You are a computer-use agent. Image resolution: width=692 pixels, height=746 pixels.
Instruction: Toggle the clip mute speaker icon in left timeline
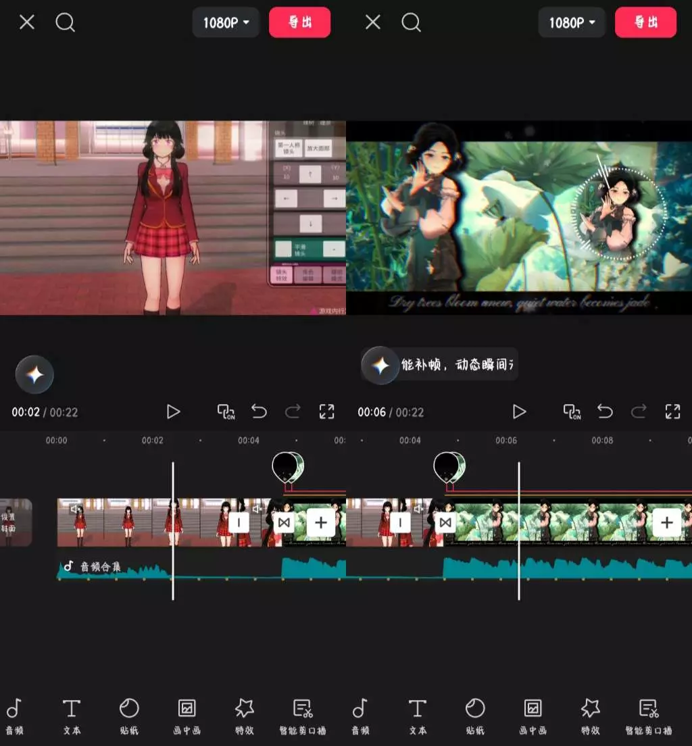(74, 509)
